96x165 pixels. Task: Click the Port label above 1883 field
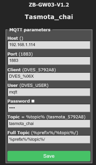12,54
